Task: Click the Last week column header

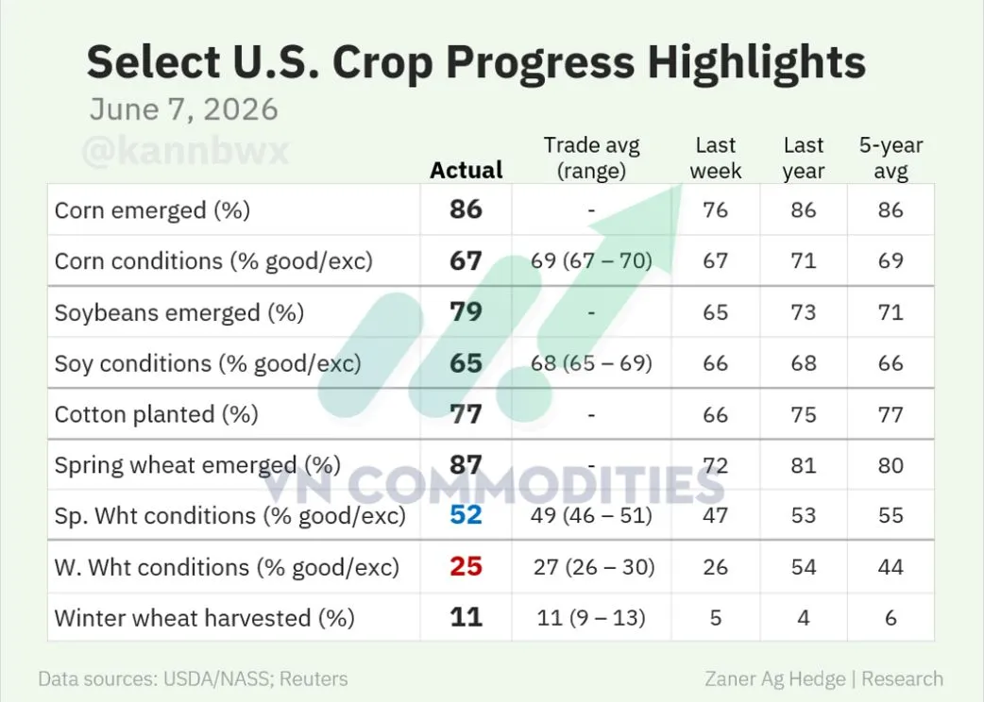Action: coord(716,158)
